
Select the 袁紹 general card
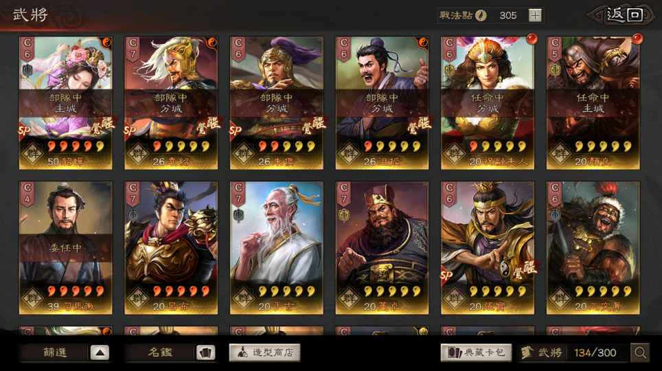171,102
